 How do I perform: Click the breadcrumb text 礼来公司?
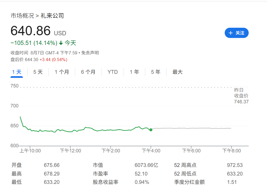click(x=52, y=16)
